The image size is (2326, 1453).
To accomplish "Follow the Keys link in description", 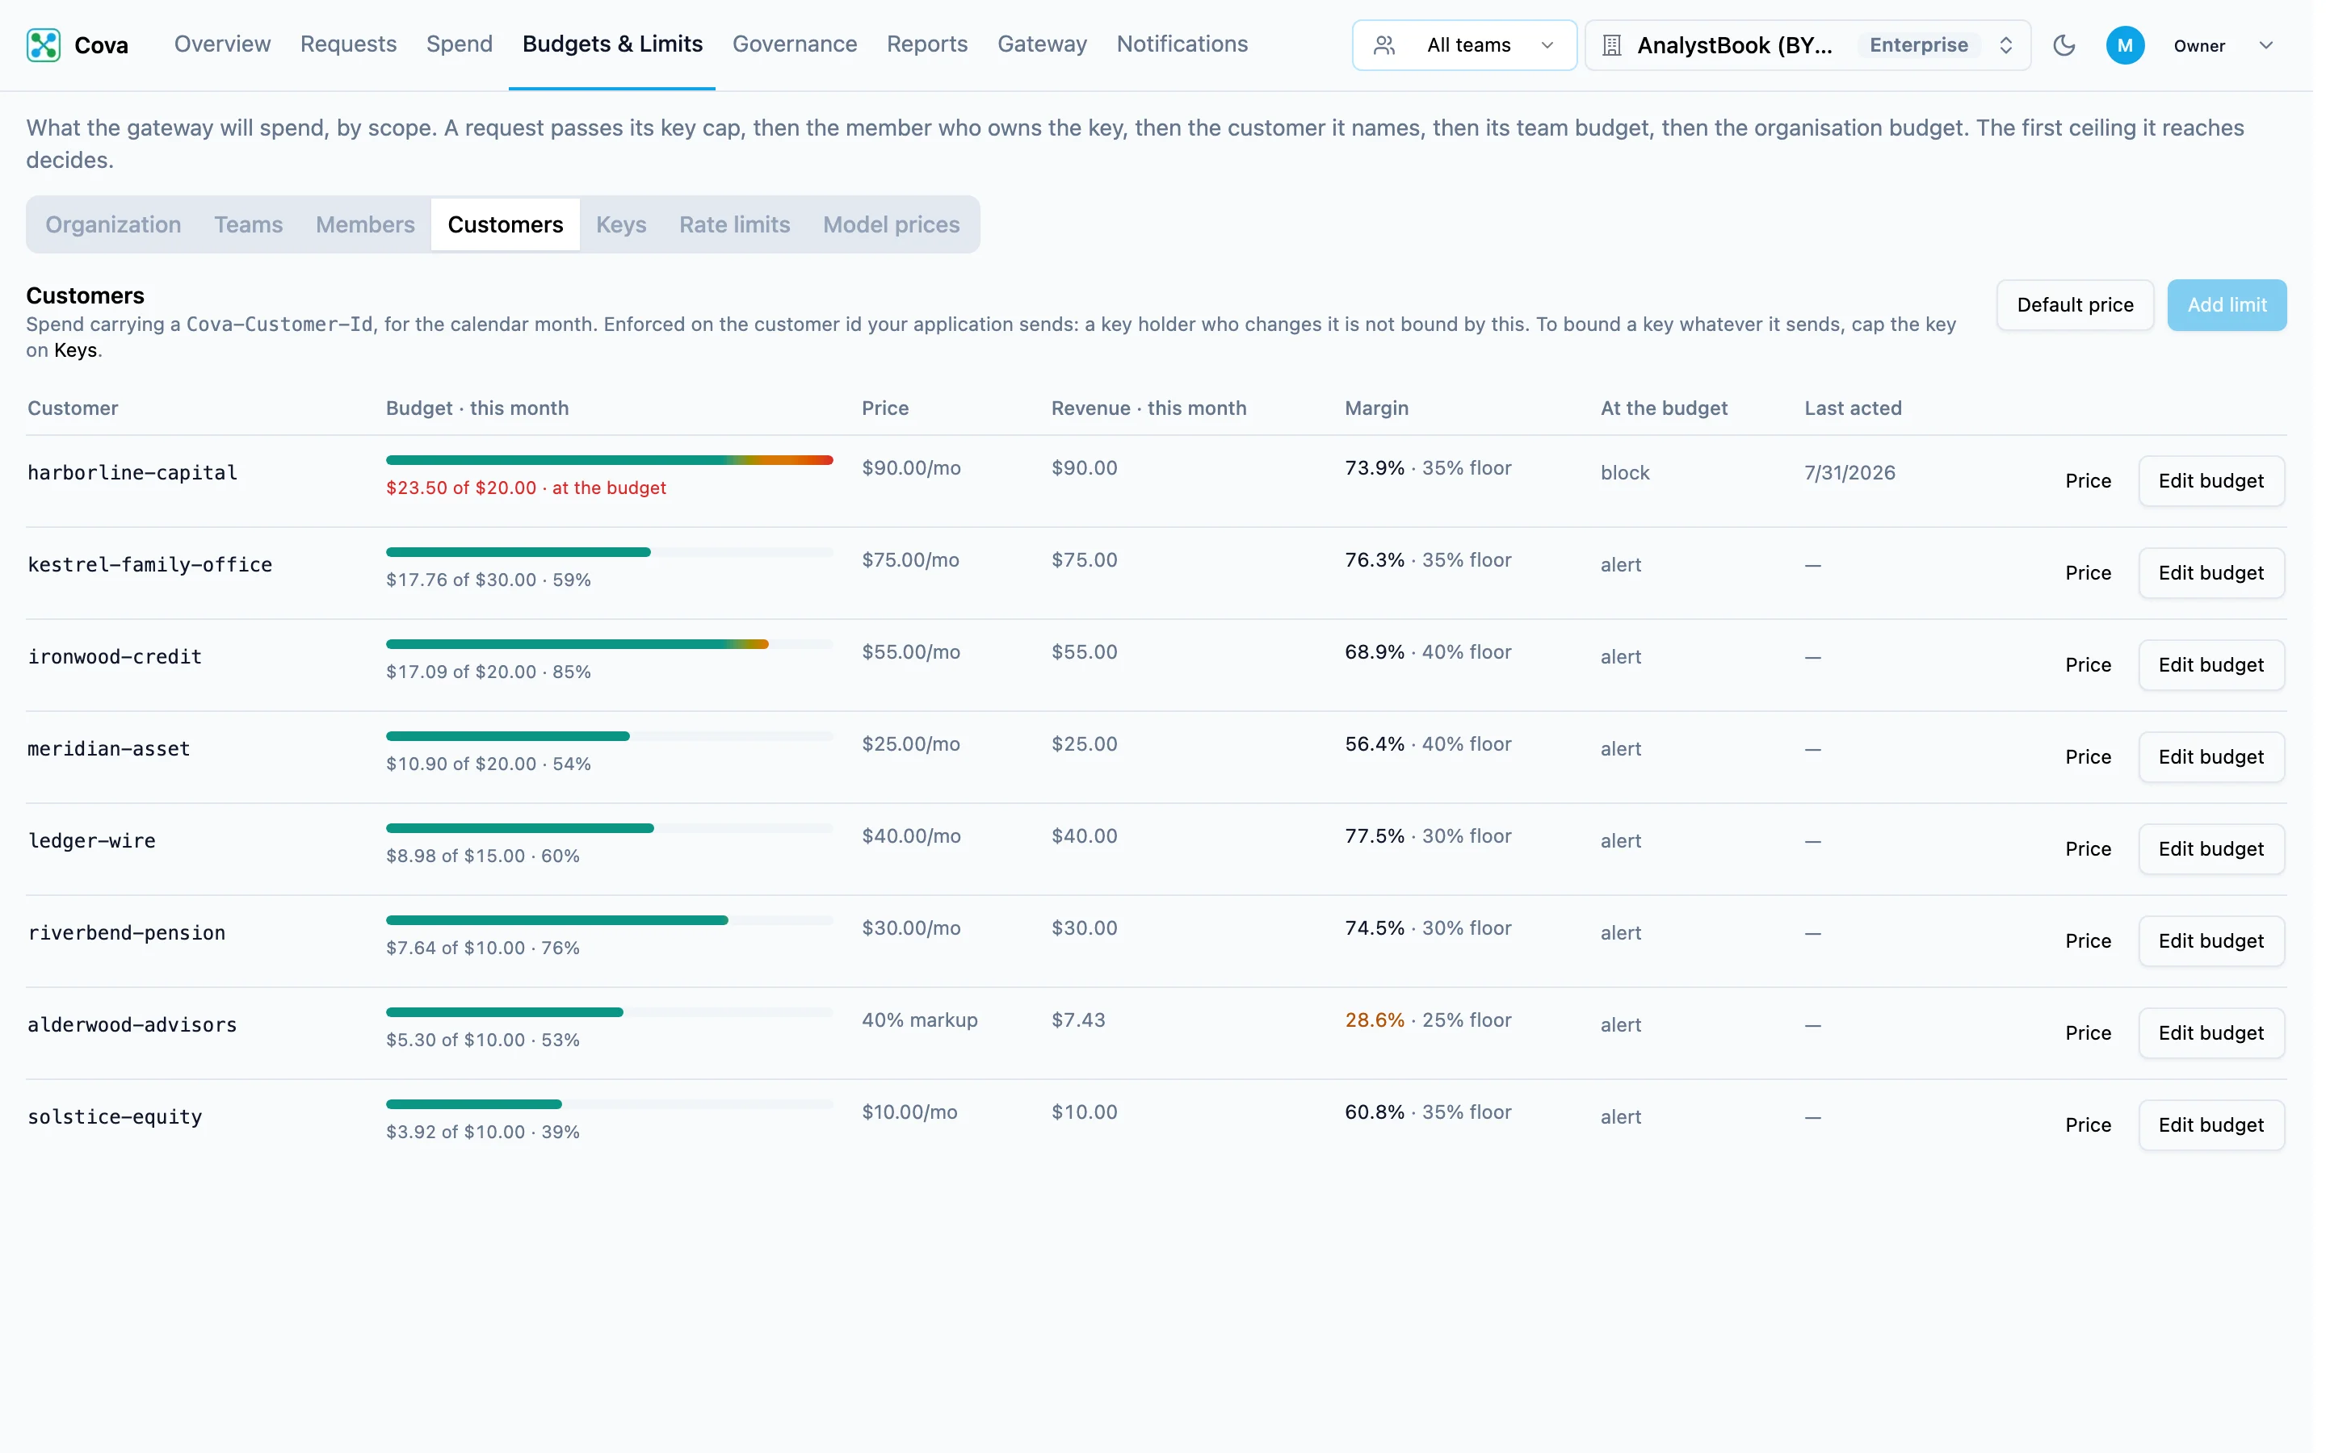I will point(75,351).
